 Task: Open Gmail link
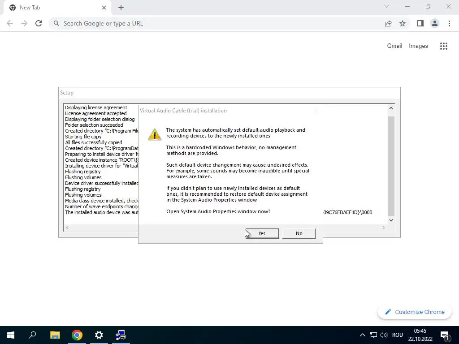click(394, 46)
